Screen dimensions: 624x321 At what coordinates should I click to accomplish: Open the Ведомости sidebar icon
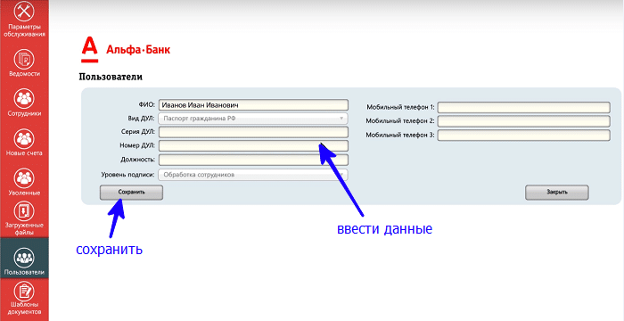tap(24, 60)
